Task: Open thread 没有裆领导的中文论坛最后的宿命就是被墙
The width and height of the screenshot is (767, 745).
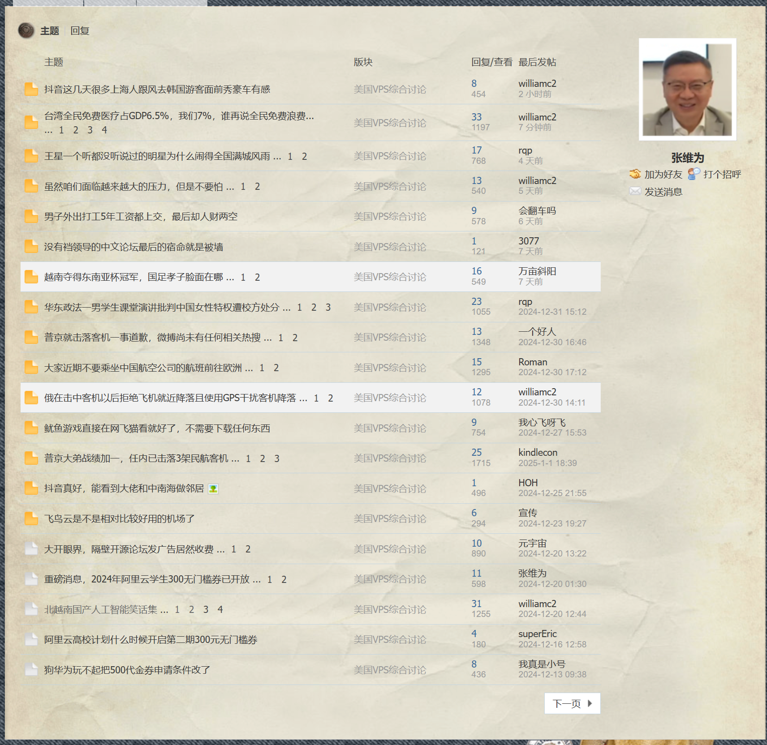Action: tap(134, 247)
